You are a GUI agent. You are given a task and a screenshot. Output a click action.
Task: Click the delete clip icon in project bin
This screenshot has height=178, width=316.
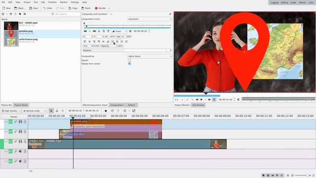coord(15,14)
